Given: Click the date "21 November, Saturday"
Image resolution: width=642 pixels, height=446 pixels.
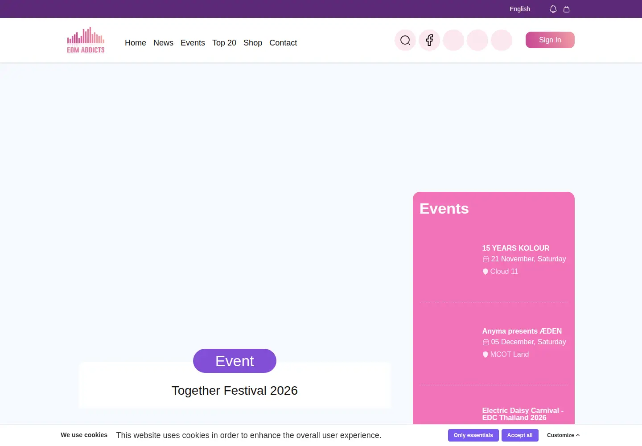Looking at the screenshot, I should [529, 259].
